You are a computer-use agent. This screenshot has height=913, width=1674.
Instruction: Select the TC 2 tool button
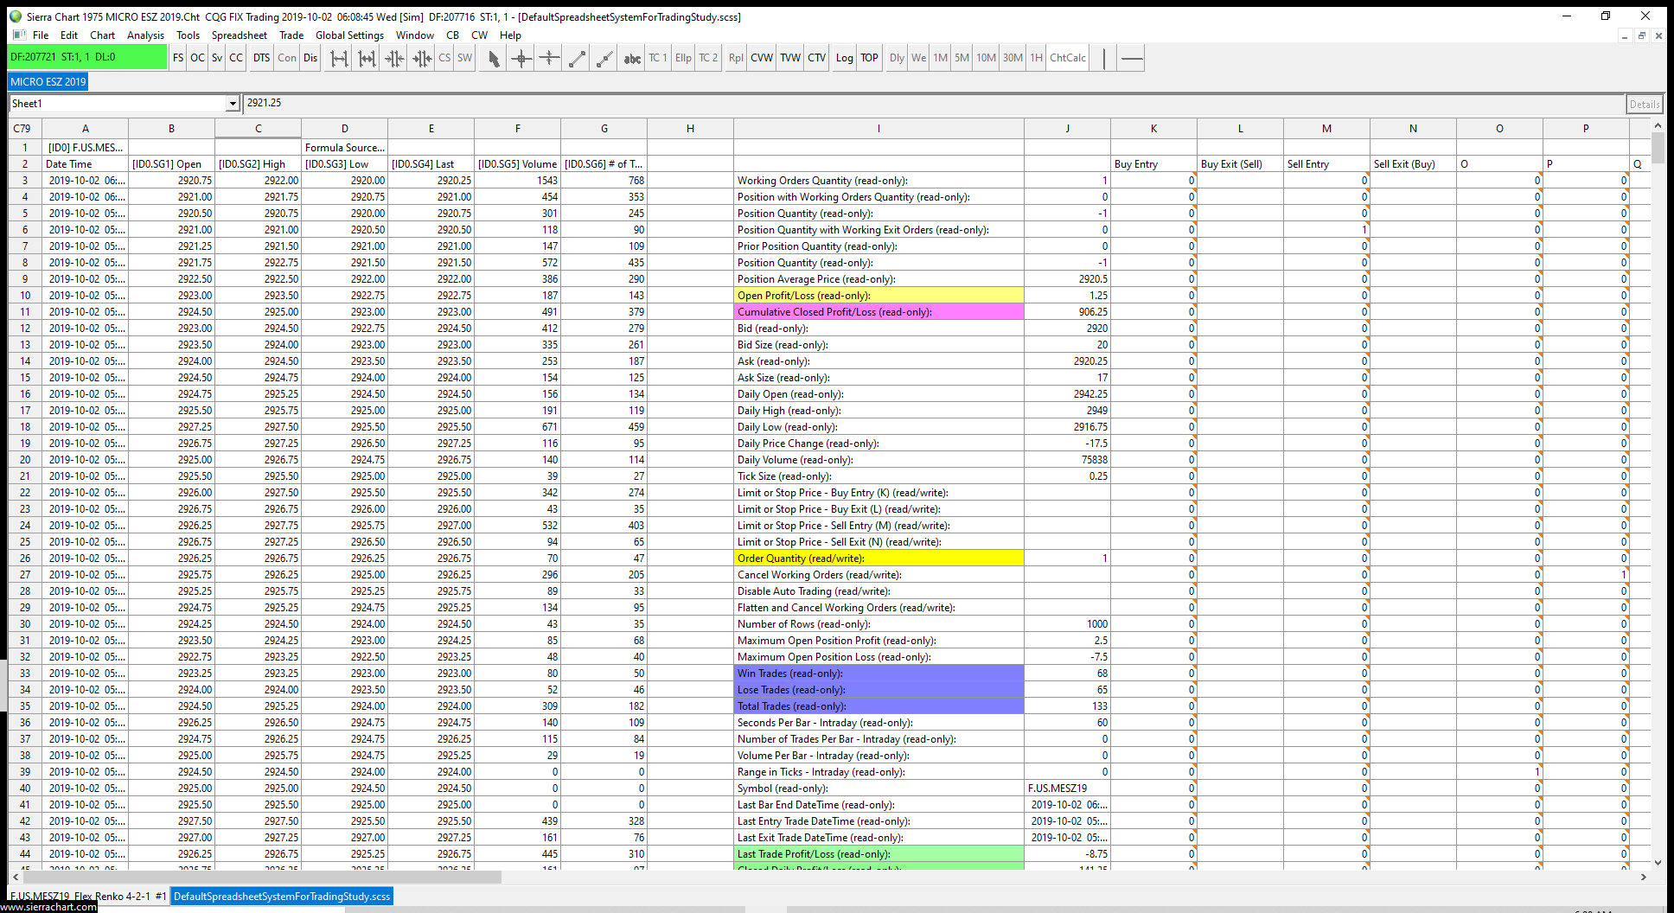click(x=708, y=58)
